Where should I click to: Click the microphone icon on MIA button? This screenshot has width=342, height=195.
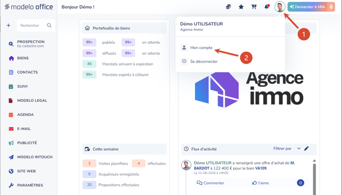(331, 7)
